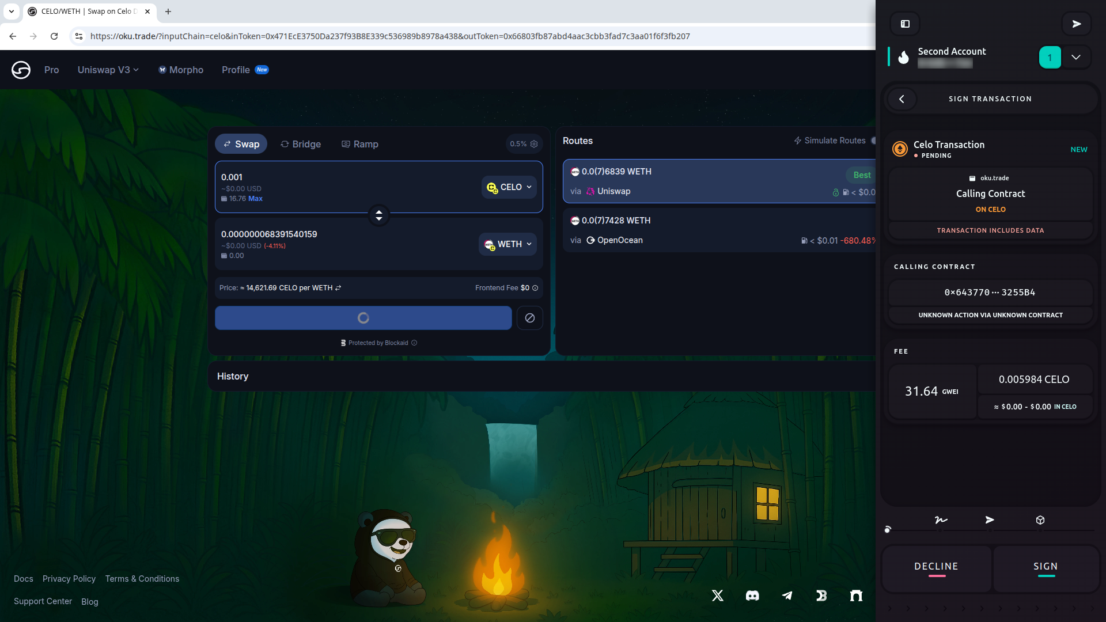The height and width of the screenshot is (622, 1106).
Task: Open the CELO token selector dropdown
Action: (x=509, y=187)
